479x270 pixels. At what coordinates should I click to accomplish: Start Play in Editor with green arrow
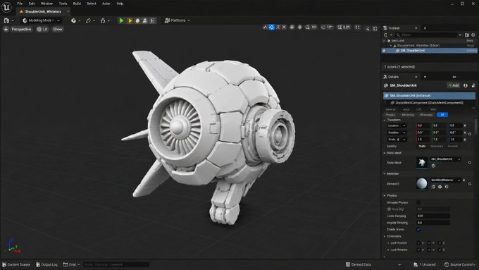(x=121, y=20)
